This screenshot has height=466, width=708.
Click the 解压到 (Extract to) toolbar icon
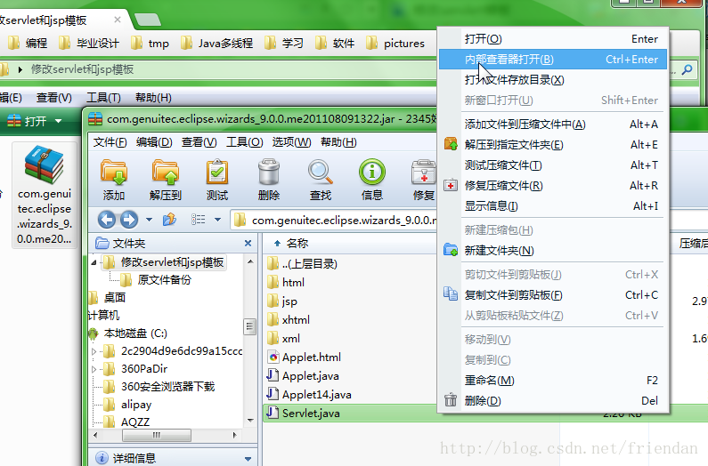166,180
